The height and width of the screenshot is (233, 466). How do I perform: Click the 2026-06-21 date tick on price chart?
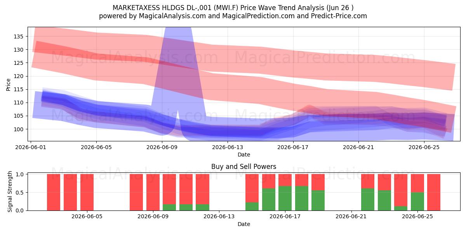click(358, 147)
